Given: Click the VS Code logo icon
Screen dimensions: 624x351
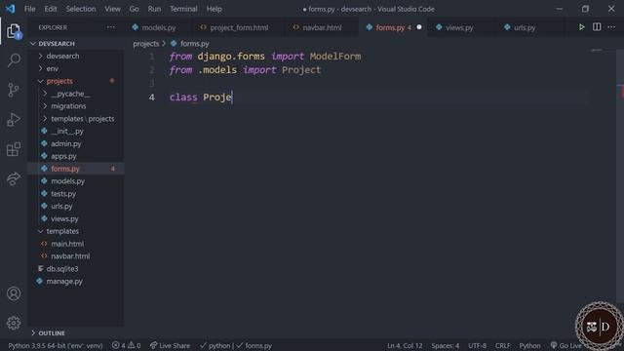Looking at the screenshot, I should pyautogui.click(x=11, y=9).
